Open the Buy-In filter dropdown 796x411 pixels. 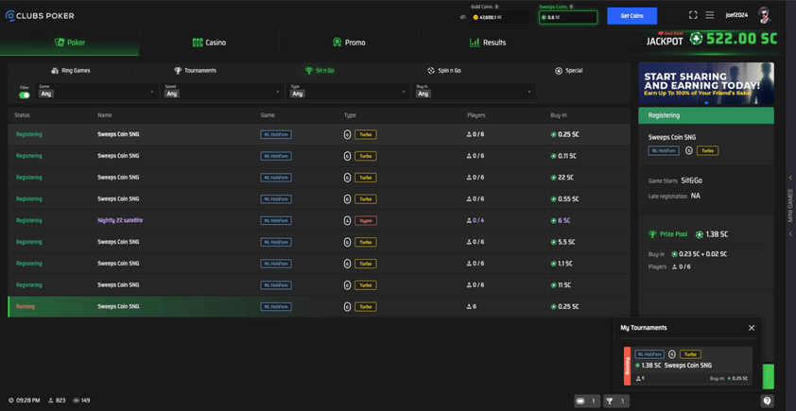[474, 92]
